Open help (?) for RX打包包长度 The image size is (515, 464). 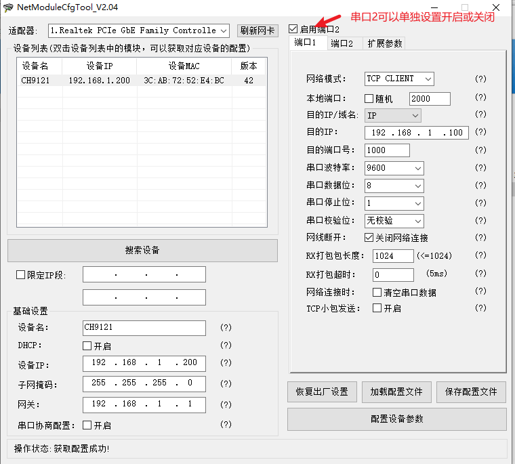click(x=480, y=255)
